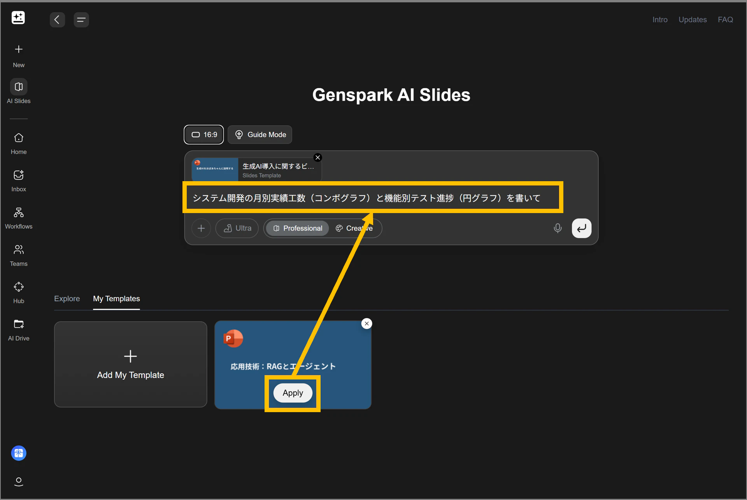Select the Professional style option
Screen dimensions: 747x500
click(298, 228)
